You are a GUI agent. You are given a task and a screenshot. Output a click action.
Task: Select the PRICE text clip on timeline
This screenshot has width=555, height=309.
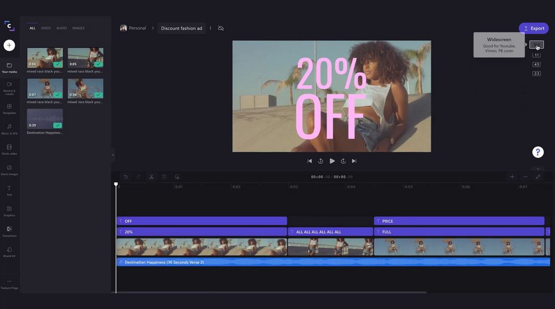point(459,221)
